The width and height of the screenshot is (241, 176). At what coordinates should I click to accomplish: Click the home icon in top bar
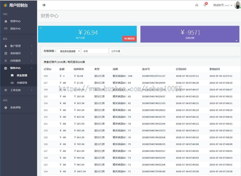click(x=197, y=5)
